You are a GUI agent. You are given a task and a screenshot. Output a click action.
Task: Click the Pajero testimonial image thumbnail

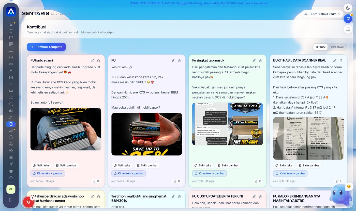tap(228, 124)
